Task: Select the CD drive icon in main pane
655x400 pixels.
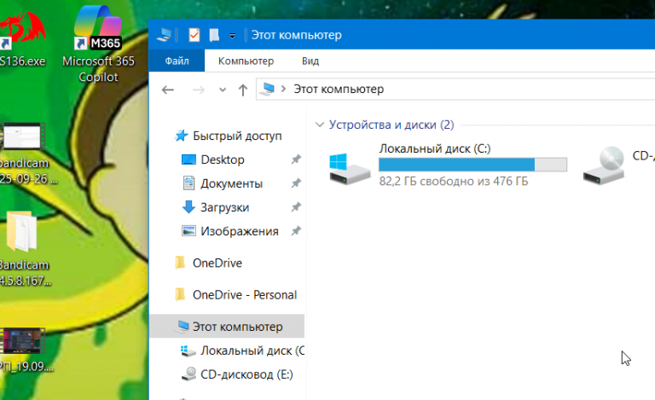Action: coord(604,165)
